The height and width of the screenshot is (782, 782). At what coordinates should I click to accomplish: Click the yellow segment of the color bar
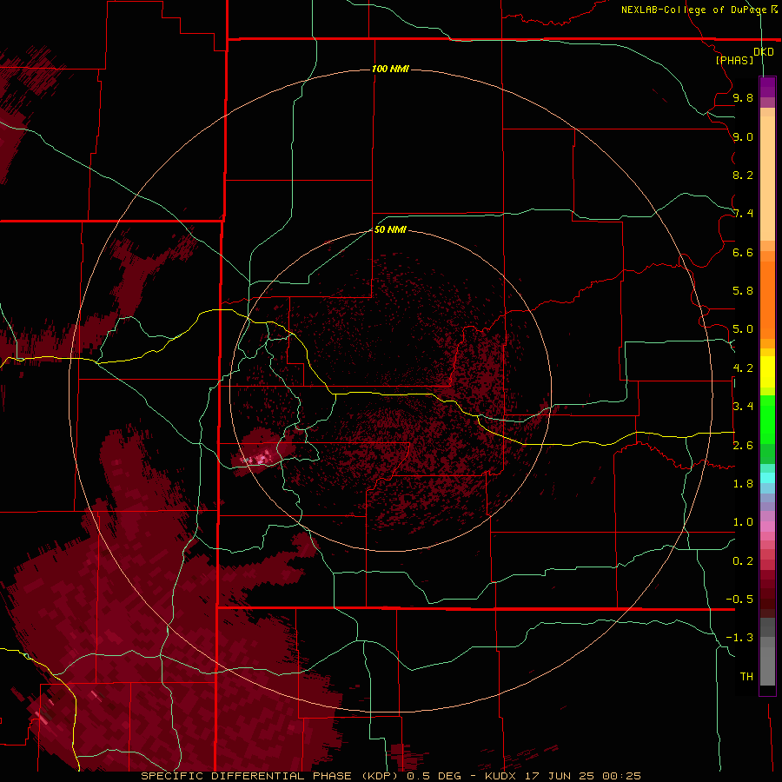point(767,372)
